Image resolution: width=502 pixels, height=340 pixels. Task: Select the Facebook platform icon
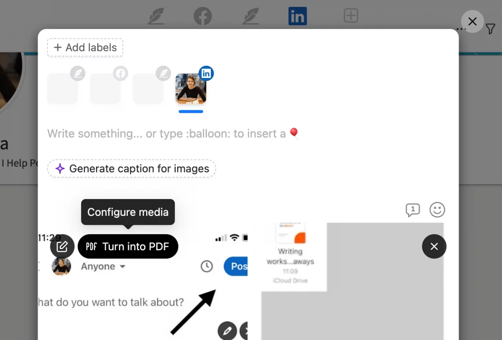202,16
